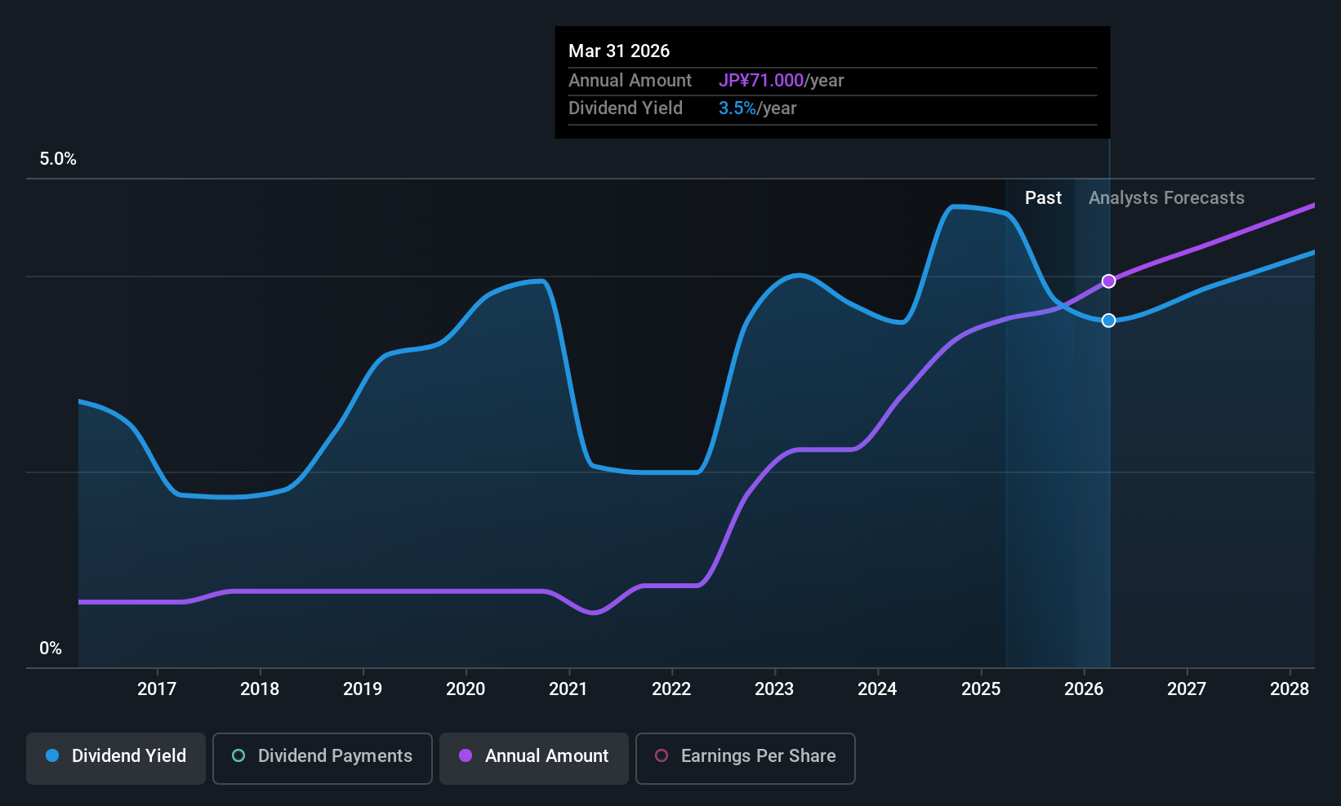Click the Dividend Payments legend button
This screenshot has height=806, width=1341.
coord(322,756)
